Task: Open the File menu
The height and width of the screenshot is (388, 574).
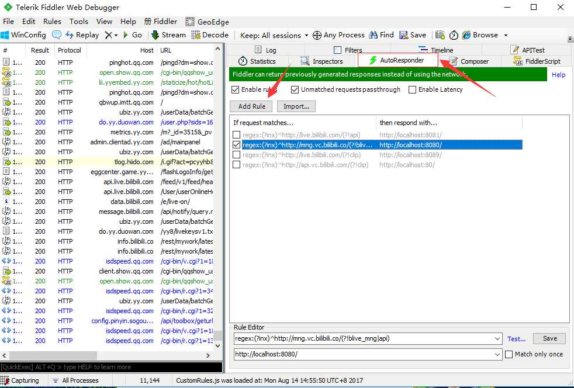Action: pyautogui.click(x=8, y=22)
